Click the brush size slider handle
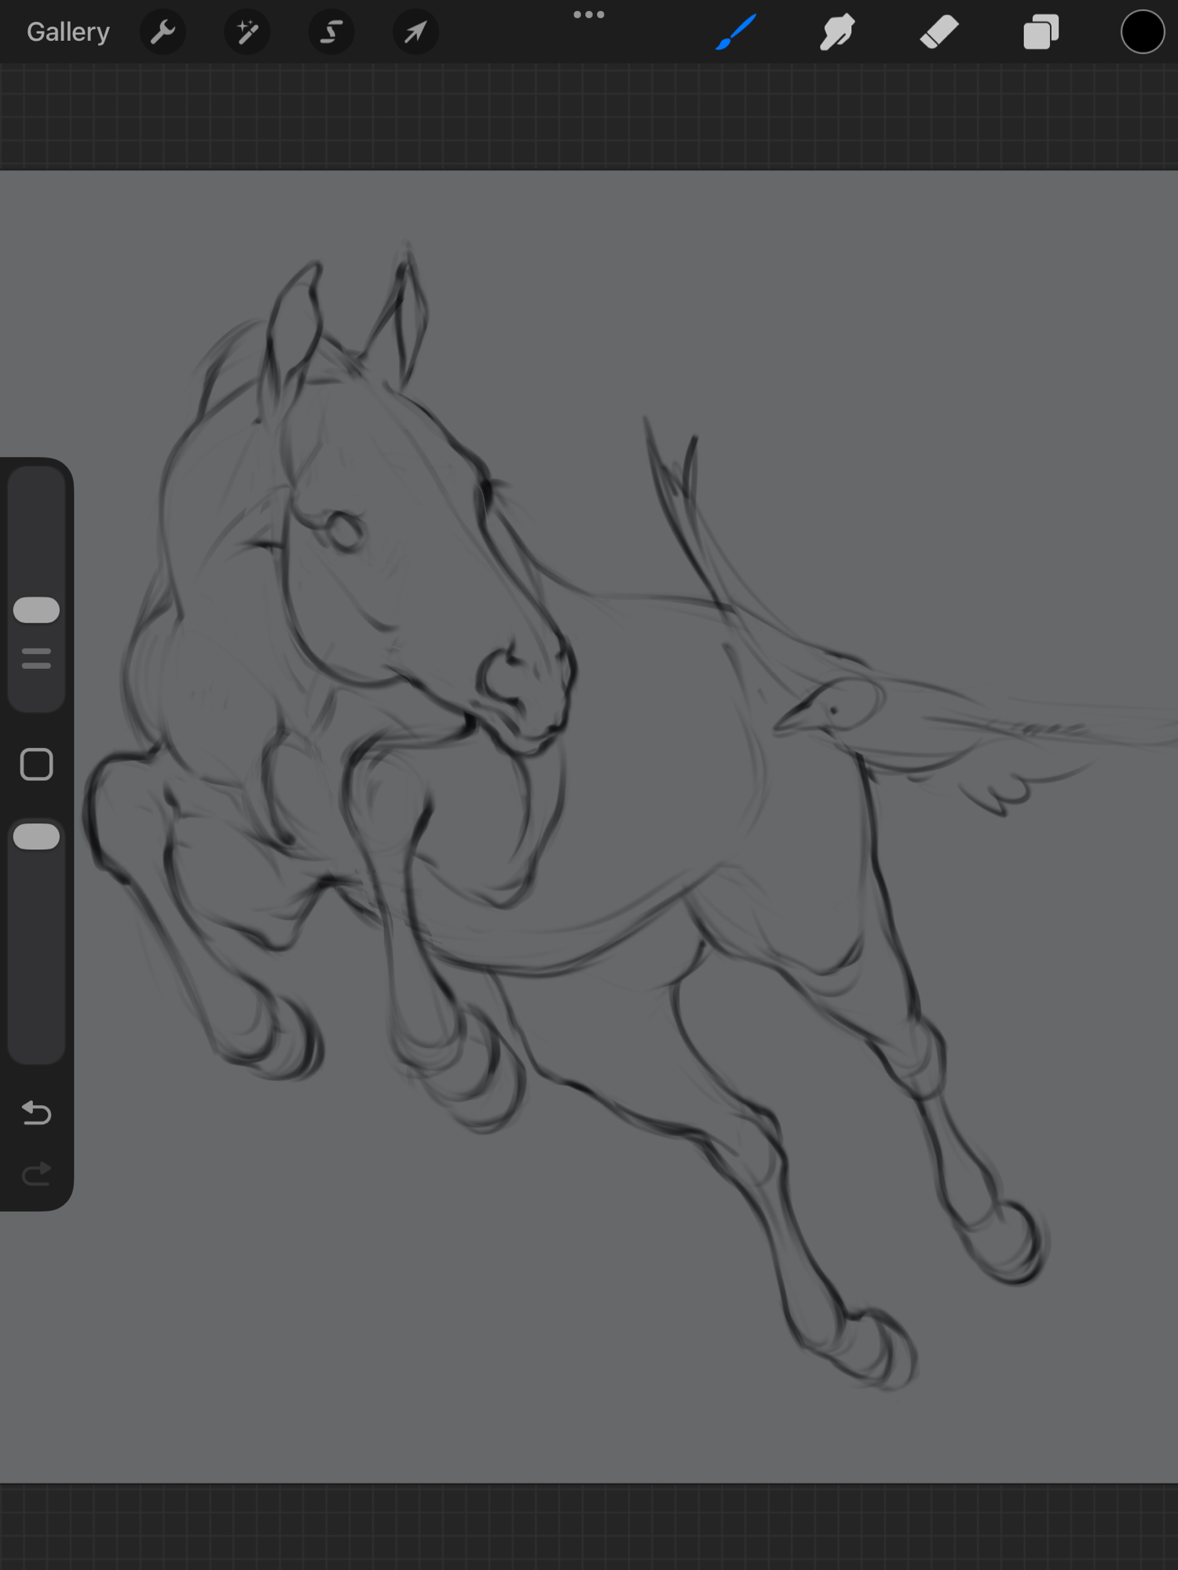This screenshot has height=1570, width=1178. pyautogui.click(x=37, y=610)
